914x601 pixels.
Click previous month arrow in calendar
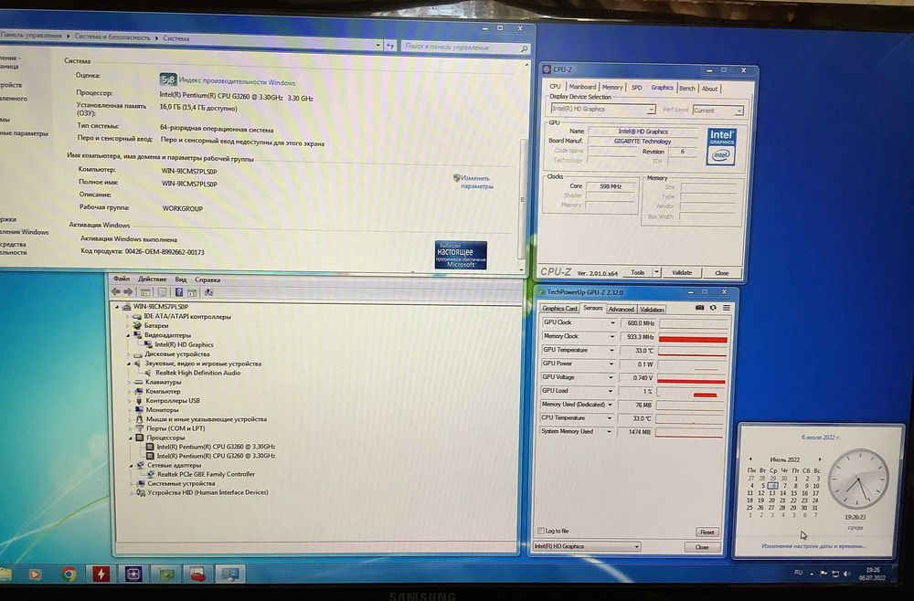(750, 459)
